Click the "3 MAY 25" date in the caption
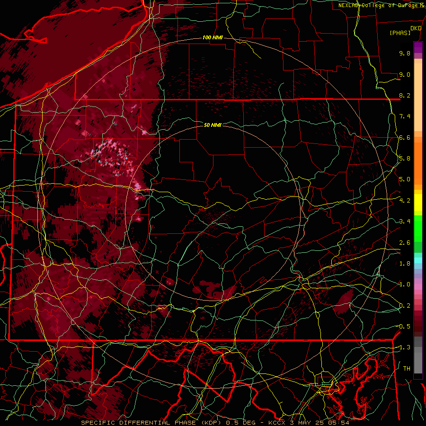The width and height of the screenshot is (426, 426). tap(307, 423)
